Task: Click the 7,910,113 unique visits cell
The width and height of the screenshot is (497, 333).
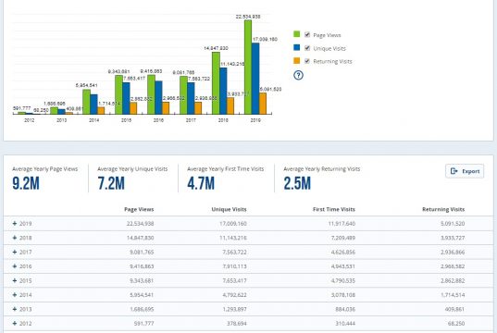Action: (234, 266)
